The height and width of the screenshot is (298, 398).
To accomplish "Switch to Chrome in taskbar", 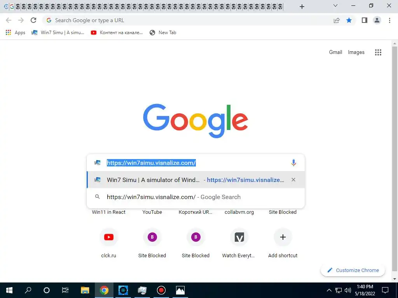I will click(x=104, y=290).
